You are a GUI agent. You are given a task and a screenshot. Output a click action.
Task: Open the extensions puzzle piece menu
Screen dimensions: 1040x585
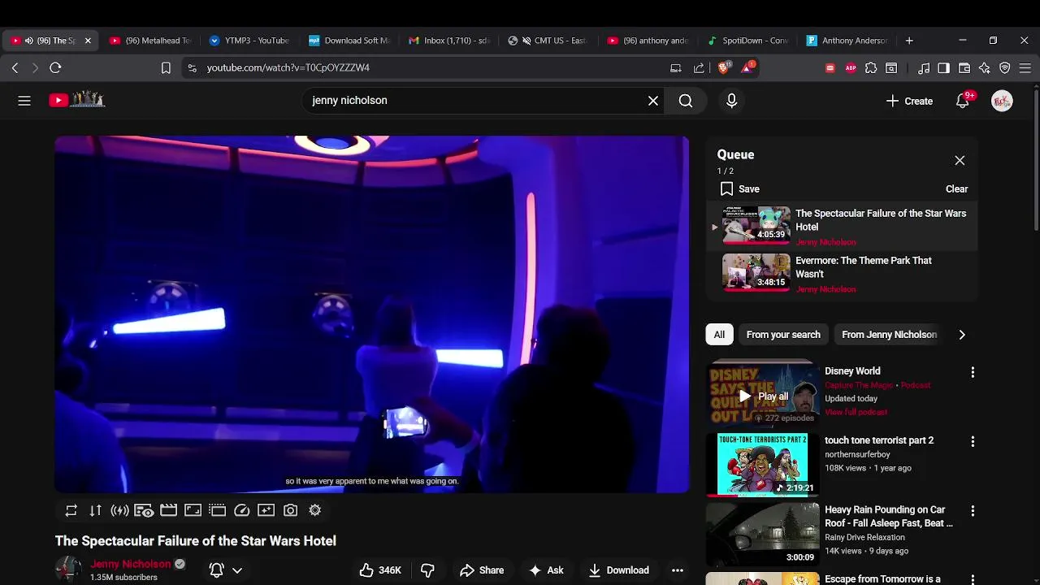coord(871,68)
